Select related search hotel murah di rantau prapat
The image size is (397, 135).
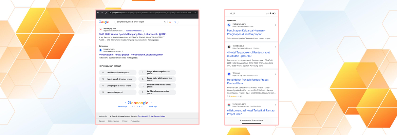[118, 79]
